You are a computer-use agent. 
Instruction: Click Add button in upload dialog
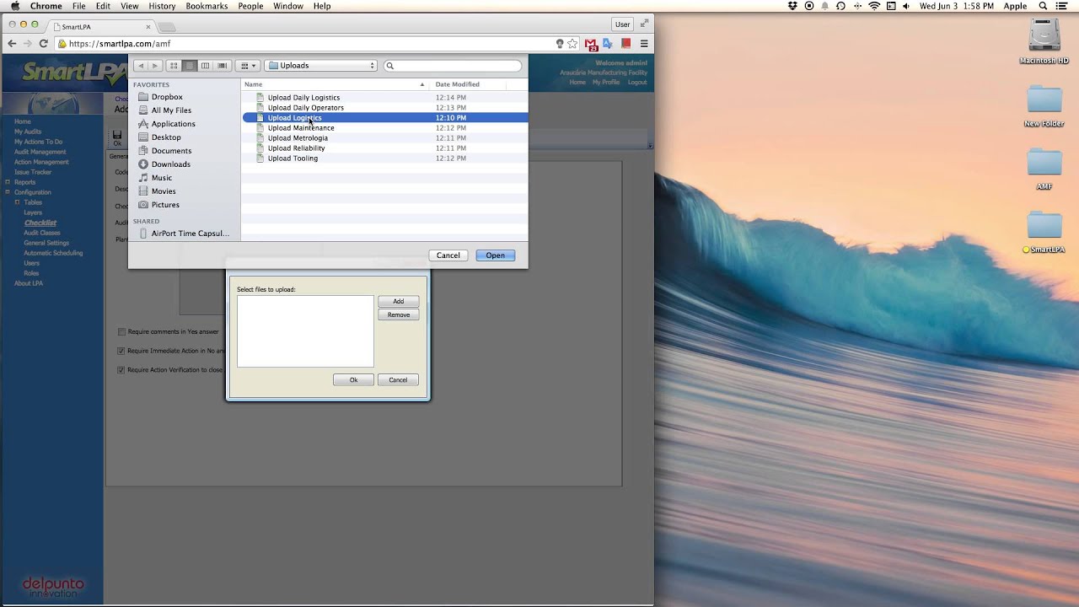(x=398, y=301)
